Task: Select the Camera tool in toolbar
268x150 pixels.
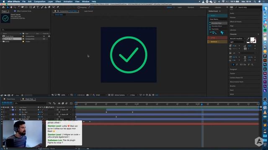Action: (23, 7)
